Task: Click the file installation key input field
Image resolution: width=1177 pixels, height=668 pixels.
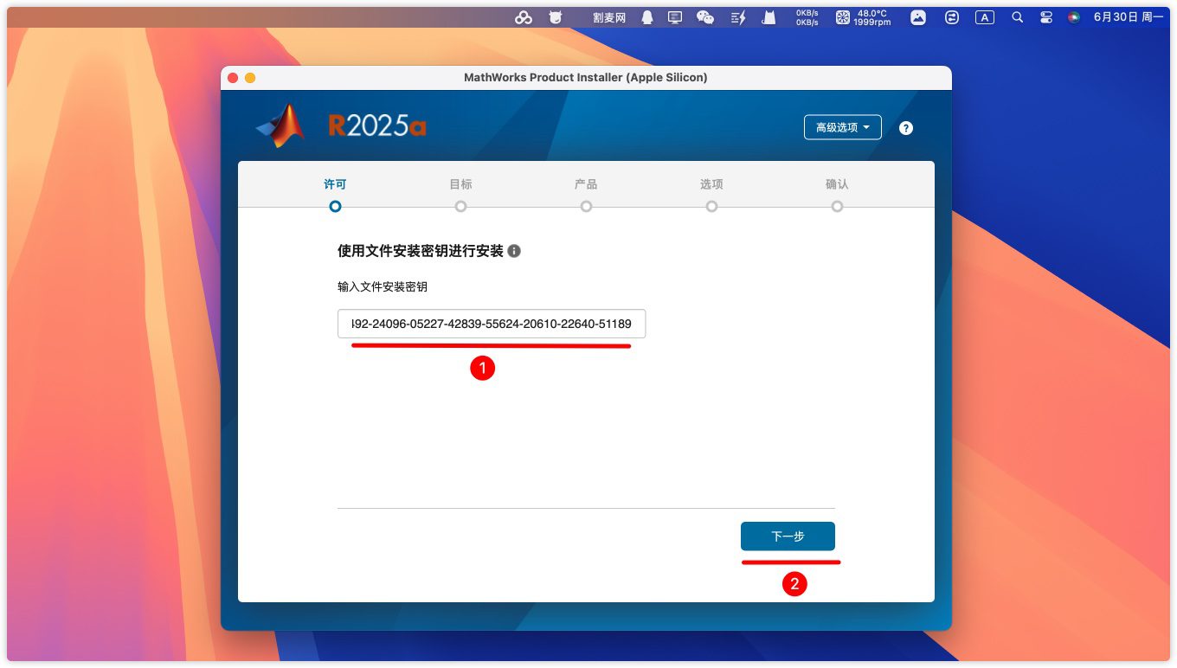Action: coord(491,324)
